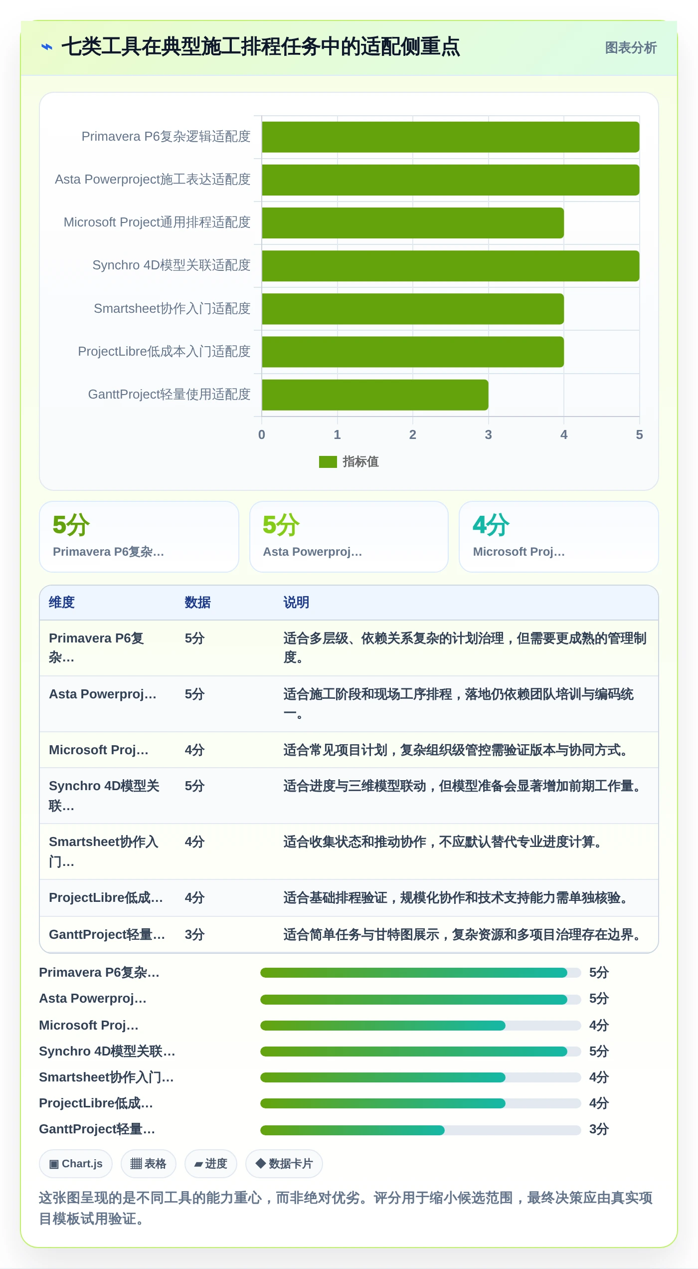Select the Asta Powerproj table row name

tap(103, 694)
